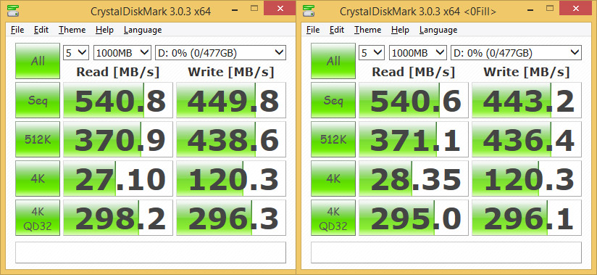Viewport: 597px width, 275px height.
Task: Run All tests in left window
Action: (x=38, y=61)
